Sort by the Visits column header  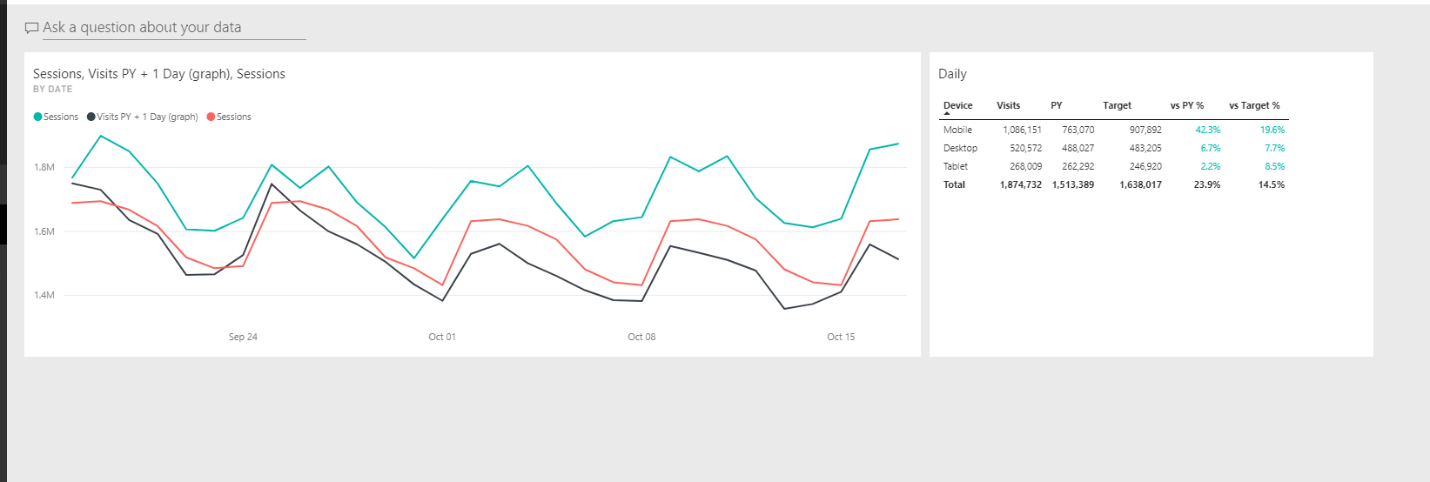coord(1008,105)
